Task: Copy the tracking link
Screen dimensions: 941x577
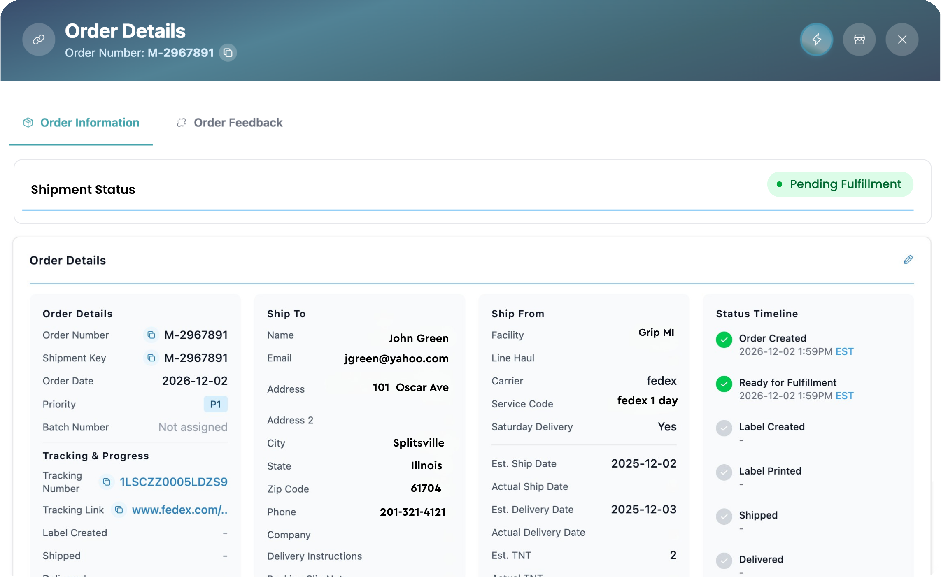Action: 119,510
